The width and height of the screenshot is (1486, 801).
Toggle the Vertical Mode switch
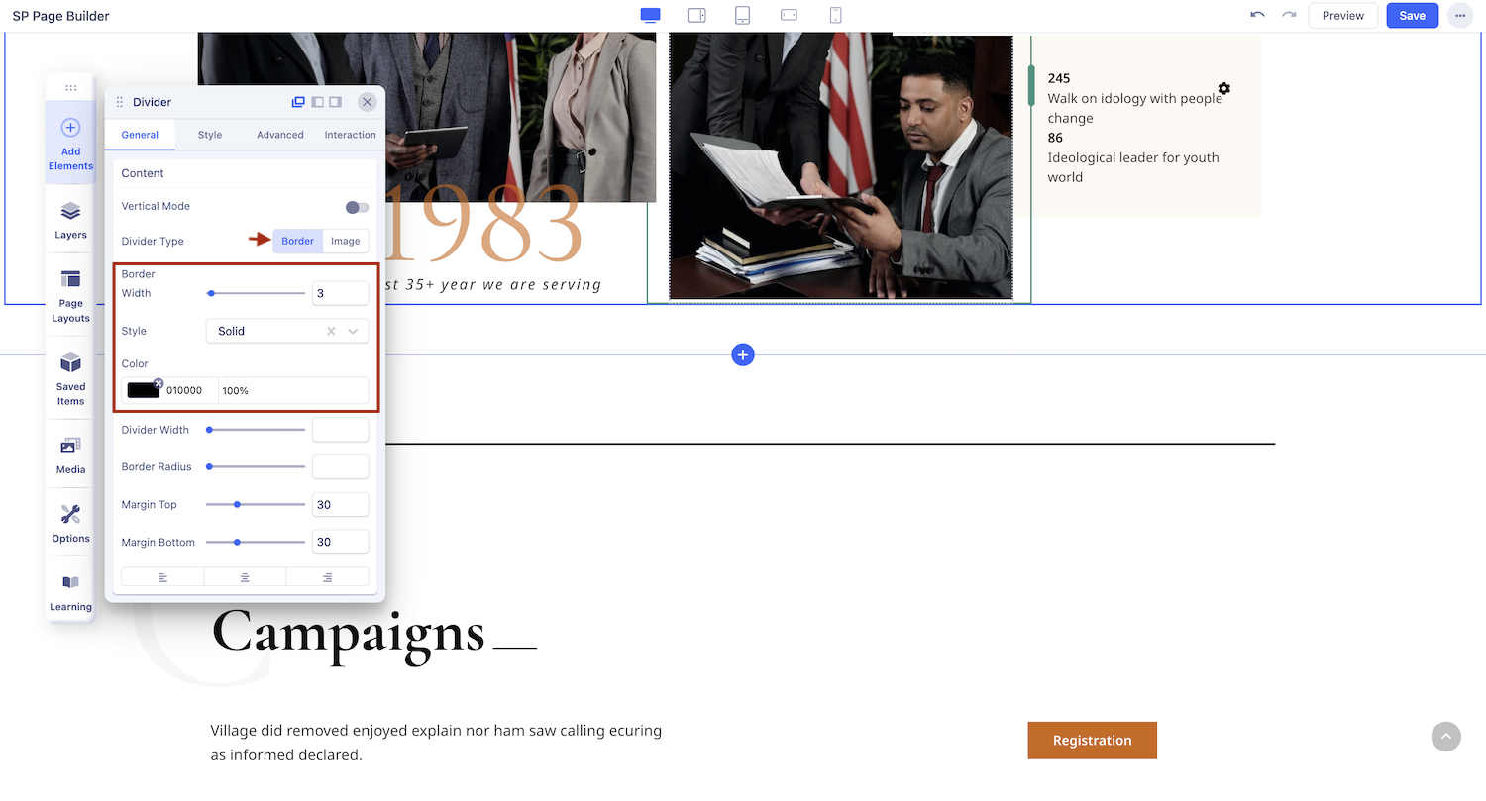pos(357,207)
